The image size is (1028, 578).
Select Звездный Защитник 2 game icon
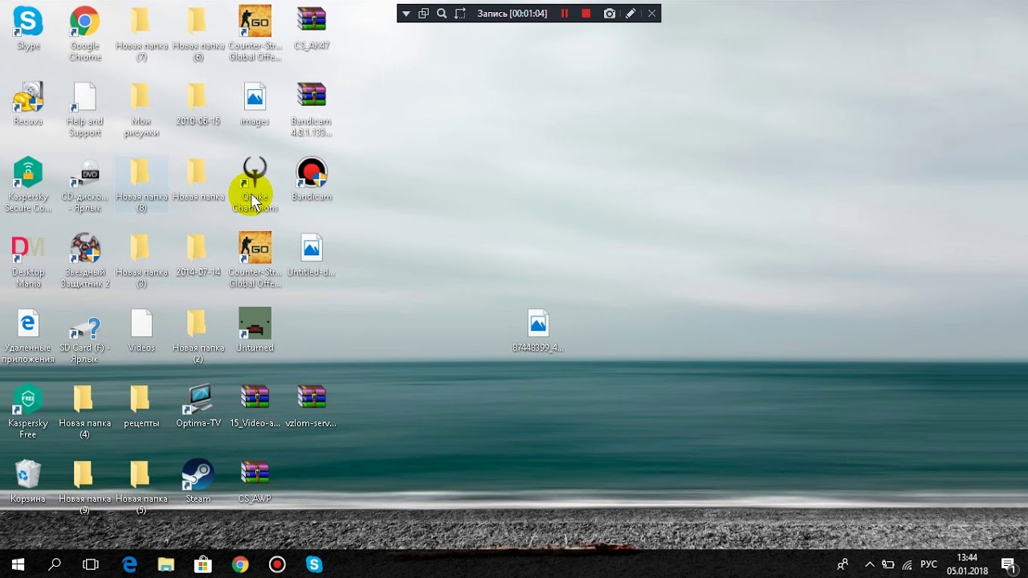click(84, 260)
